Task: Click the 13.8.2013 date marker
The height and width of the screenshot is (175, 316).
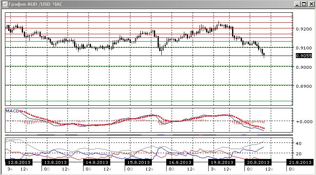Action: click(x=55, y=162)
